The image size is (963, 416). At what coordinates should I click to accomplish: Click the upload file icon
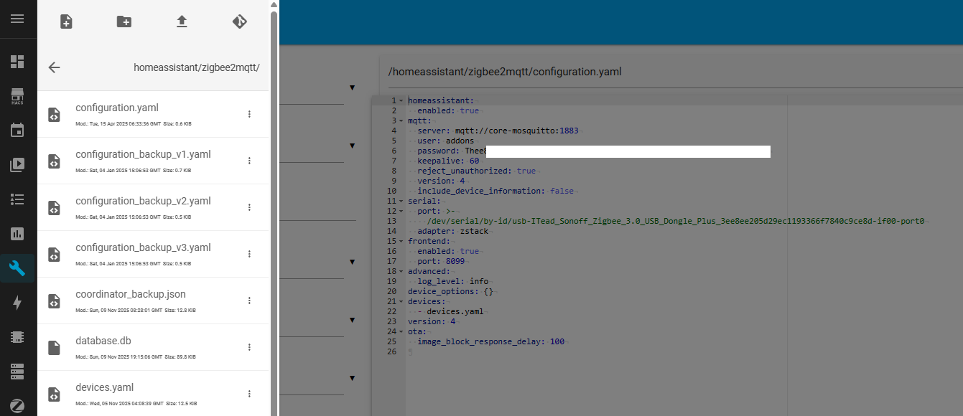(182, 22)
